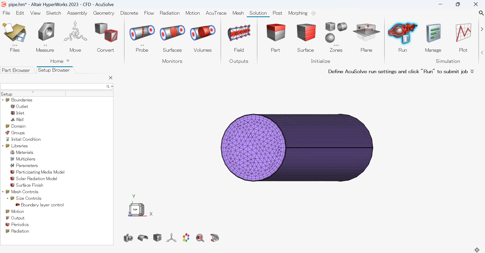Expand the guide bar double chevron
Screen dimensions: 485x253
(x=472, y=71)
